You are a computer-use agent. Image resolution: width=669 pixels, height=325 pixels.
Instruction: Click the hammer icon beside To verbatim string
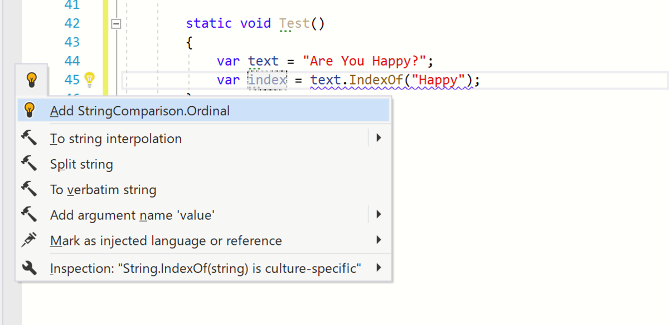point(31,189)
